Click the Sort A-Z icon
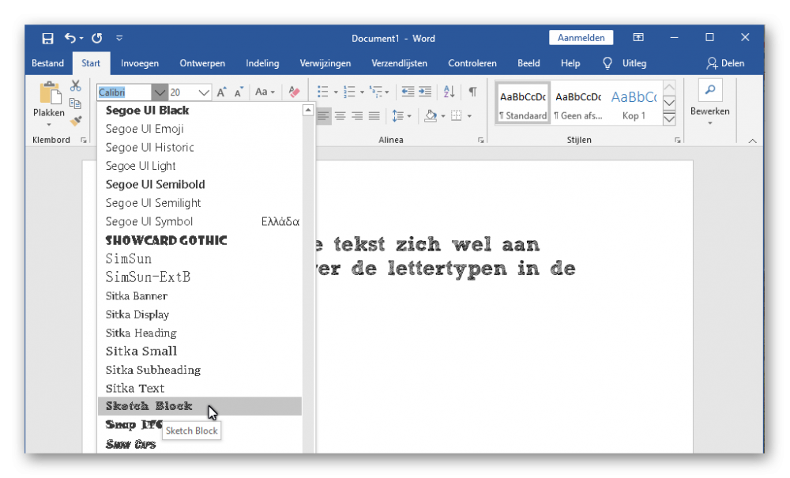 coord(449,92)
